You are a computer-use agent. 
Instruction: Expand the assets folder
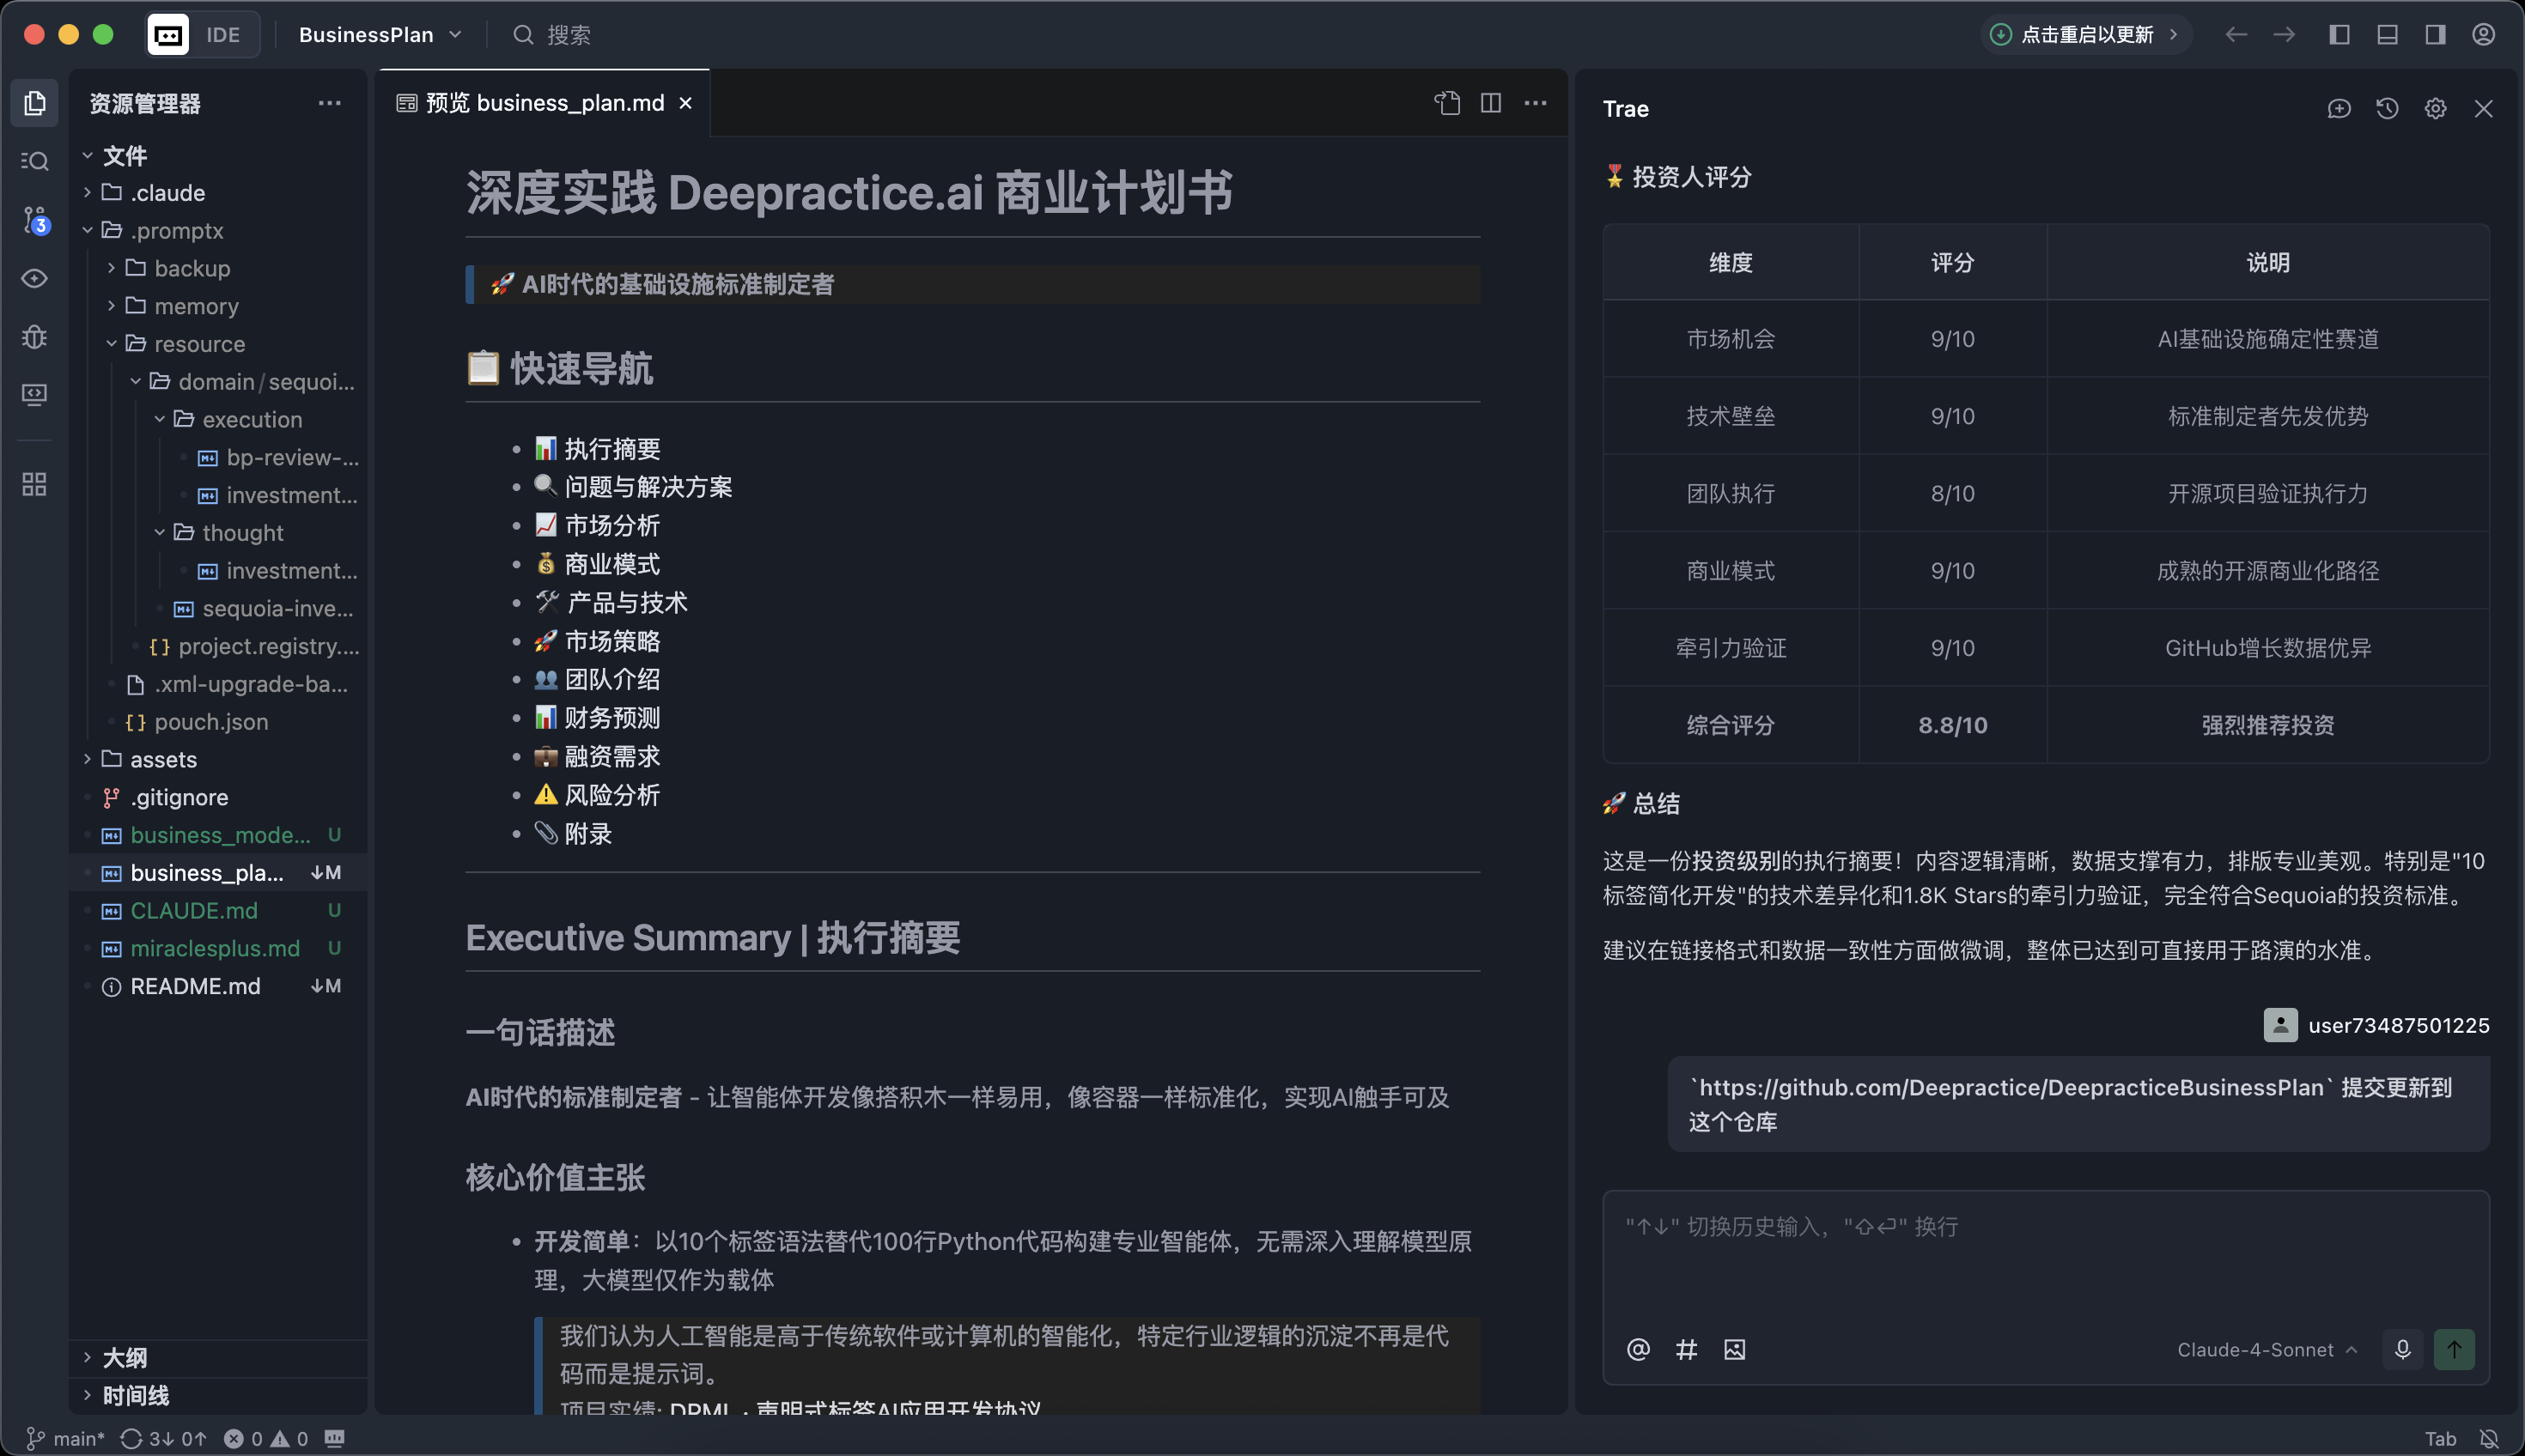click(163, 759)
